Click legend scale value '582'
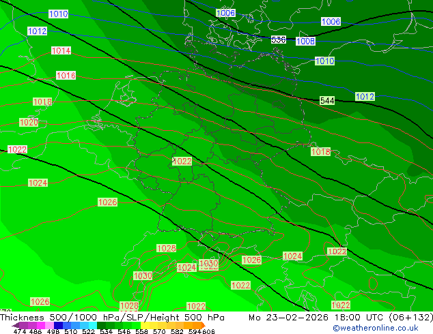 coord(177,331)
